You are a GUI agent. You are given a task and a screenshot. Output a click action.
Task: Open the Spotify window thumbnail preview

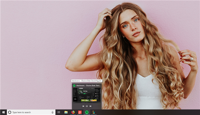[x=87, y=95]
